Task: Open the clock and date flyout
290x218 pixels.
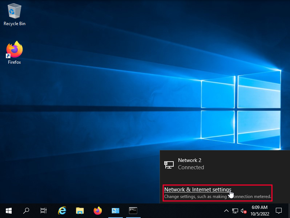Action: click(260, 211)
